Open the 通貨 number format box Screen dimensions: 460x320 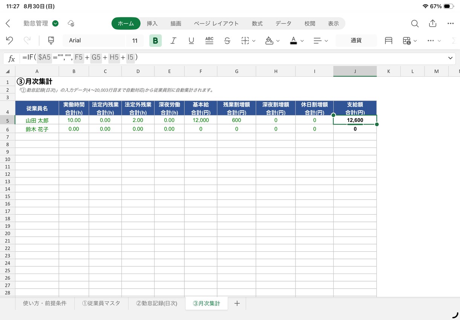coord(356,40)
